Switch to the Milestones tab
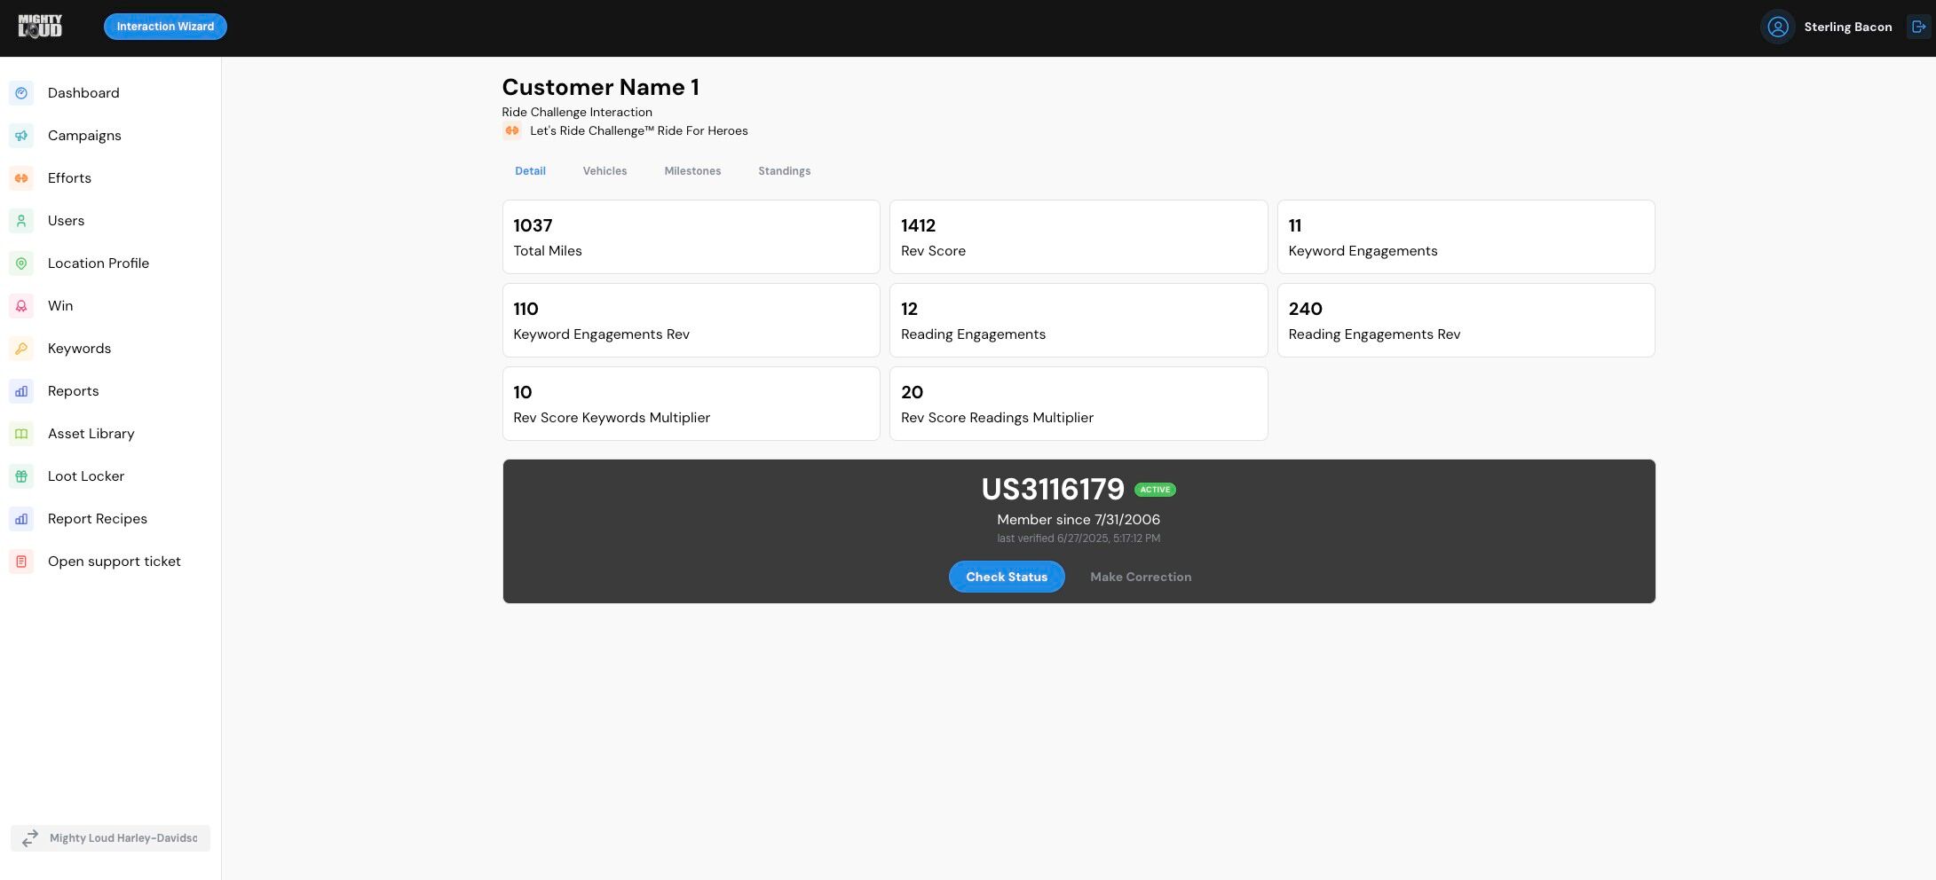The width and height of the screenshot is (1936, 880). tap(692, 171)
